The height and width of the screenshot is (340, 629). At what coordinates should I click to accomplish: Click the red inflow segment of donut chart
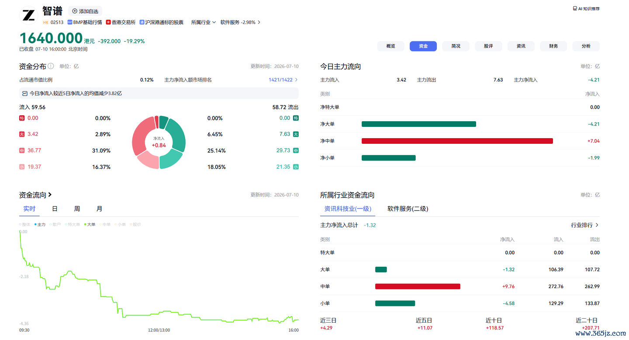[x=141, y=137]
